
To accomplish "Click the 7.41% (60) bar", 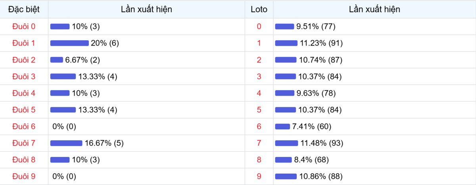I will click(x=282, y=126).
